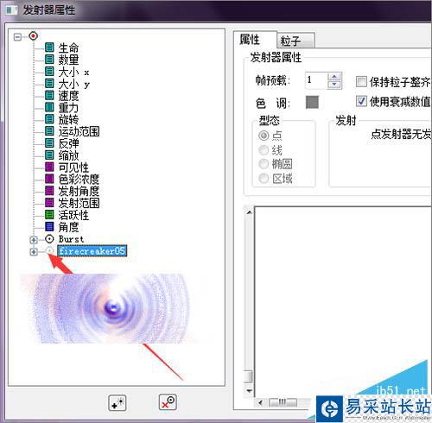
Task: Select the 色彩浓度 tree item label
Action: click(79, 179)
